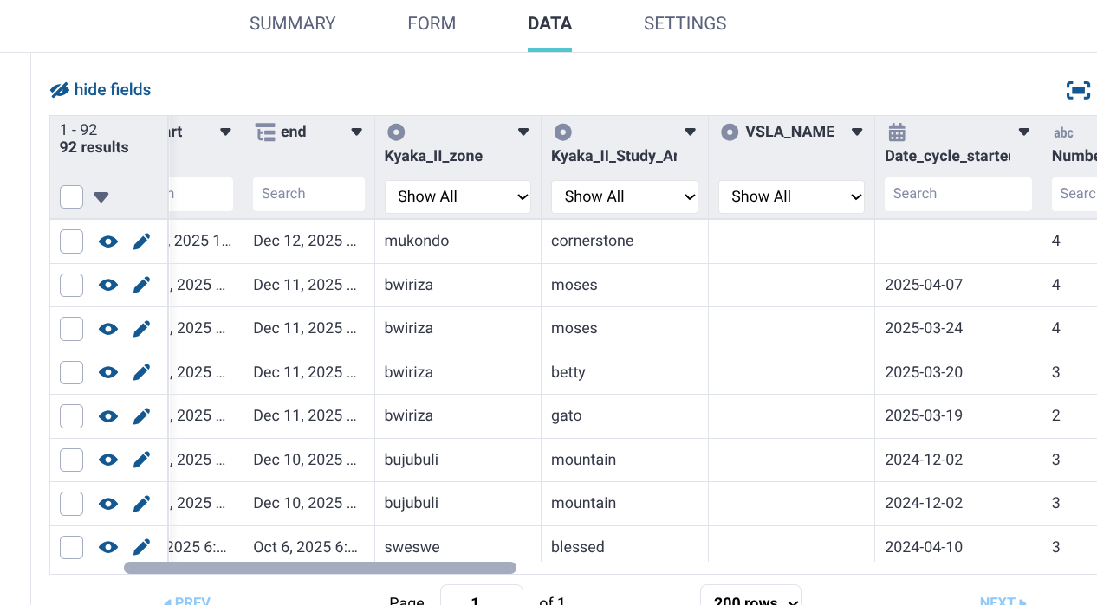Click the hide fields link
This screenshot has width=1097, height=605.
101,90
